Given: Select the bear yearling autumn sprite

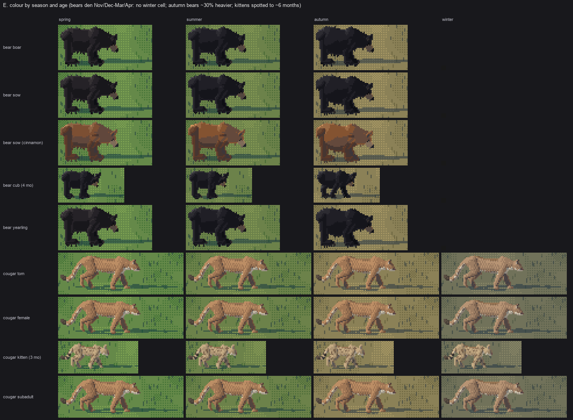Looking at the screenshot, I should (x=360, y=227).
